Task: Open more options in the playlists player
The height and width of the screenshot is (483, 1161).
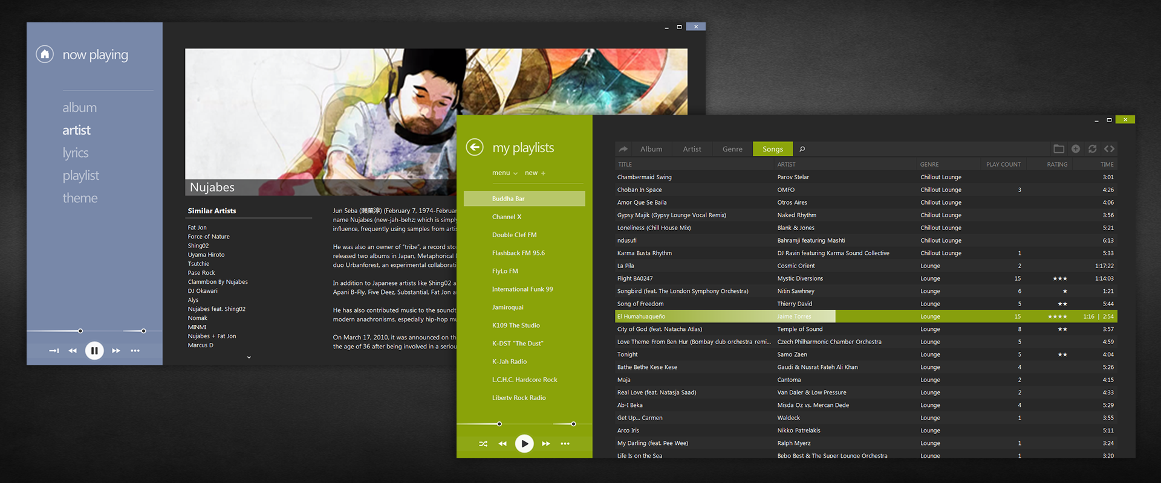Action: coord(565,444)
